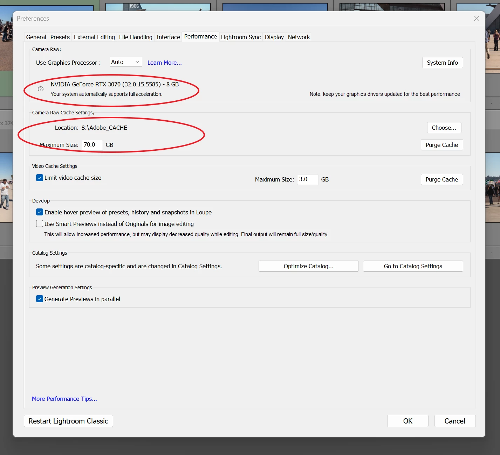Image resolution: width=500 pixels, height=455 pixels.
Task: Open the Presets tab
Action: point(60,37)
